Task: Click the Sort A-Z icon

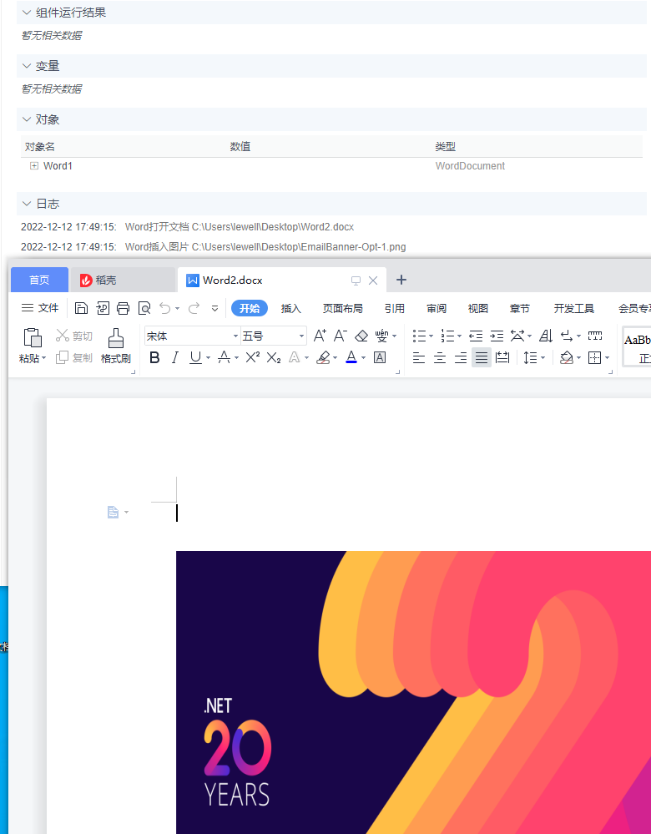Action: [546, 336]
